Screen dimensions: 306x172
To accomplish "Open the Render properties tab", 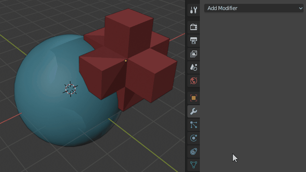I will pyautogui.click(x=193, y=27).
